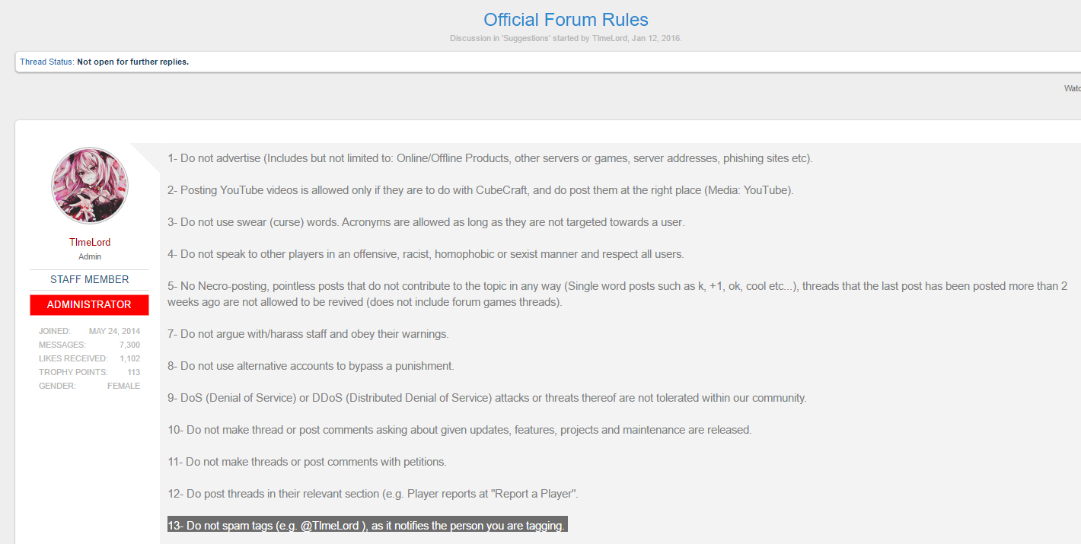
Task: Click the STAFF MEMBER banner
Action: point(90,279)
